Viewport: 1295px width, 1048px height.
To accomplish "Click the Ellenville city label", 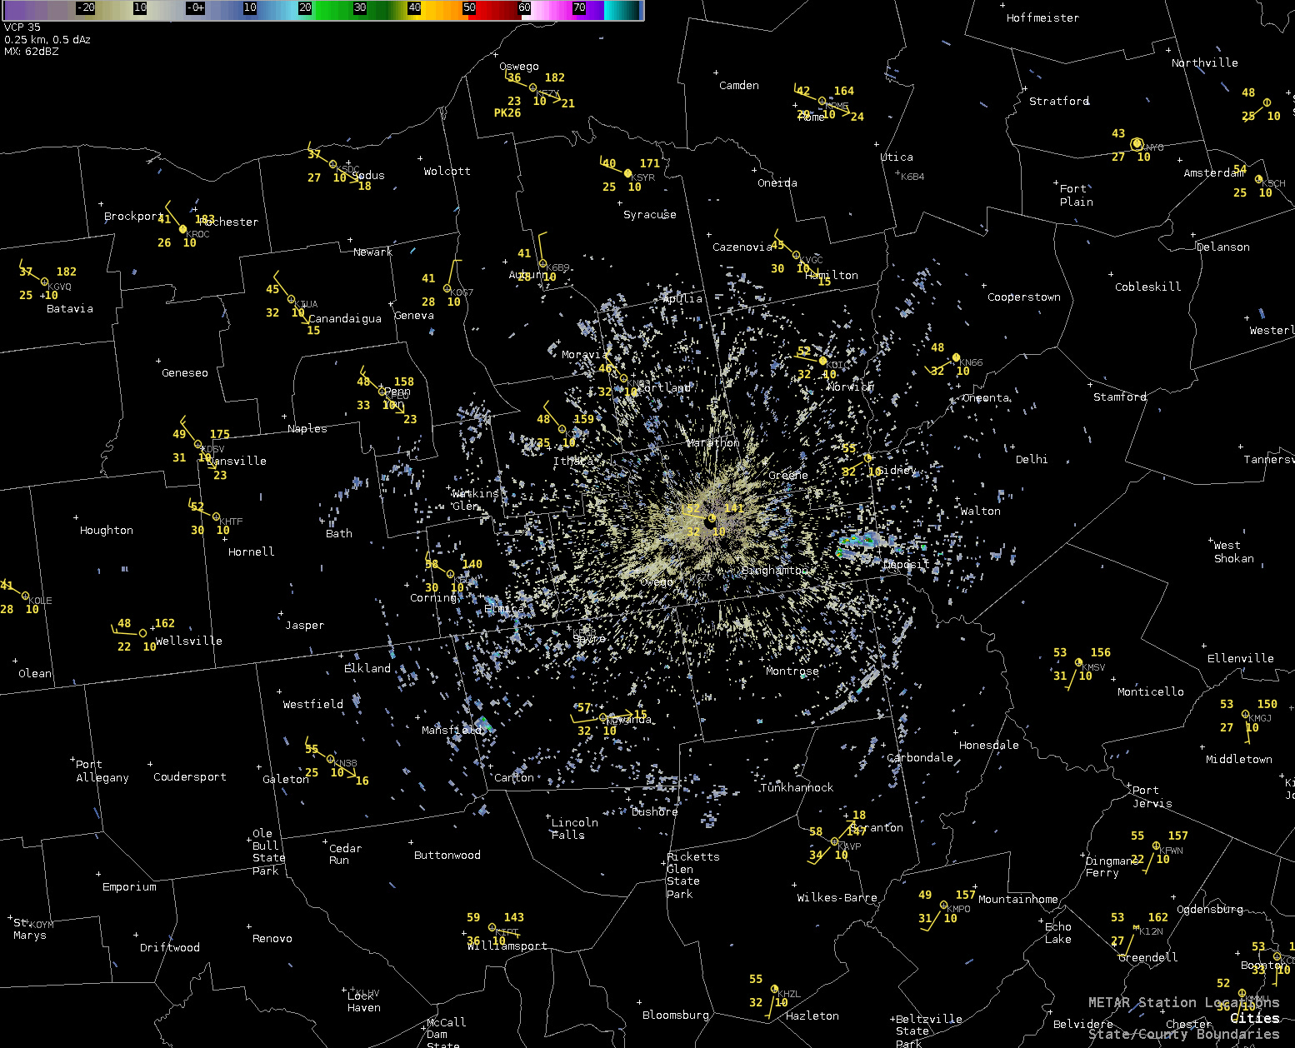I will click(1241, 658).
